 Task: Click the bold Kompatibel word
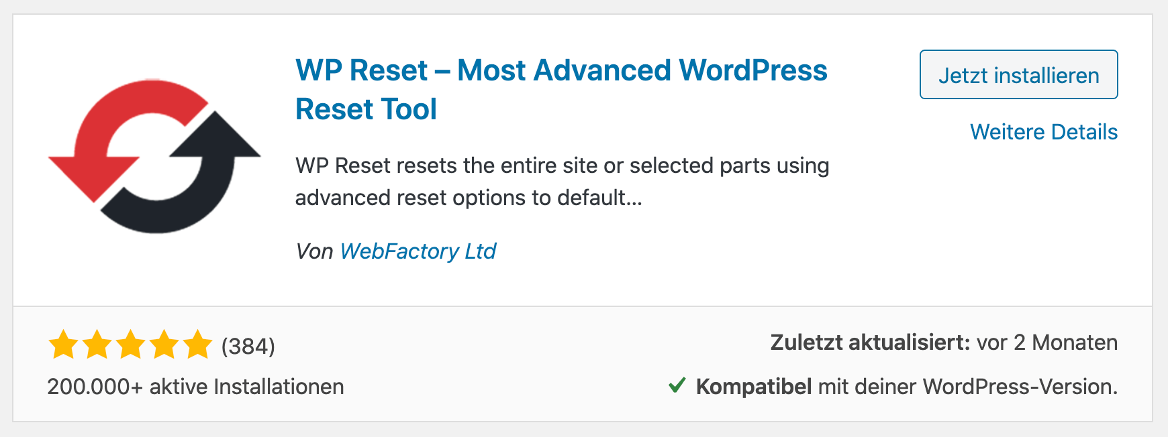point(754,387)
